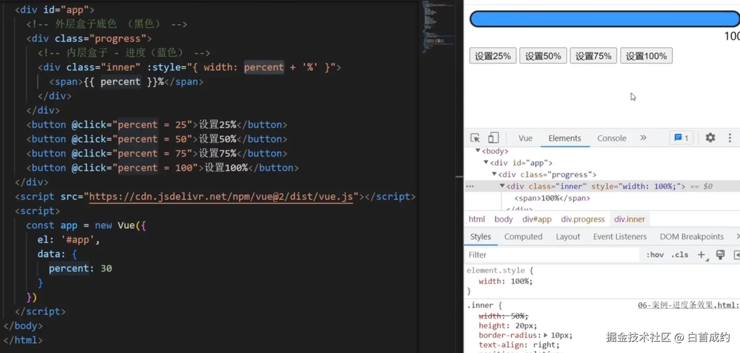The height and width of the screenshot is (353, 740).
Task: Click the code editor minimap
Action: (438, 27)
